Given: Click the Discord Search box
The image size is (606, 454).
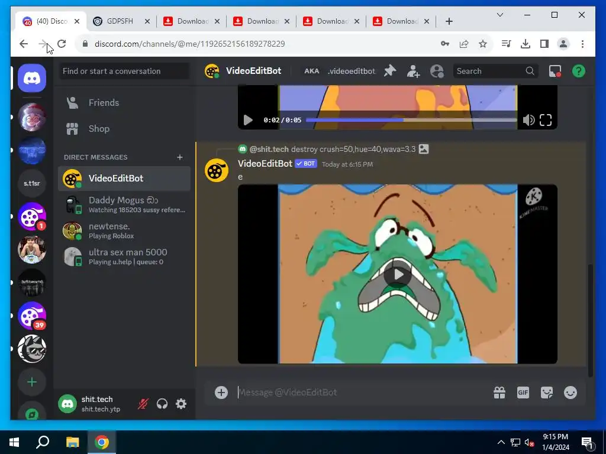Looking at the screenshot, I should 496,71.
